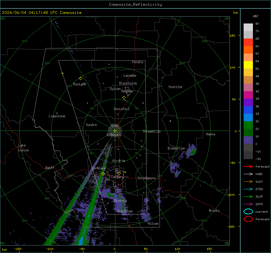Click the yellow diamond marker near RedDeer
This screenshot has height=253, width=271.
(x=124, y=98)
